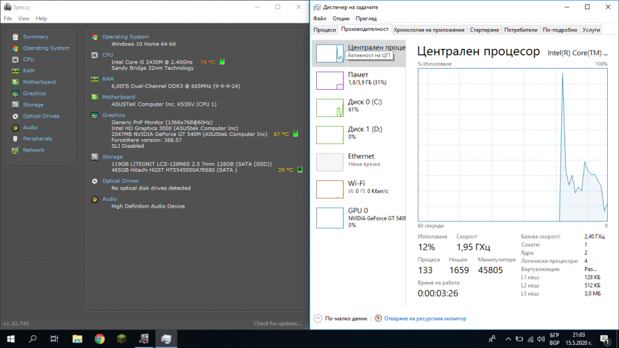Open Опции menu in Task Manager
619x348 pixels.
click(x=341, y=19)
